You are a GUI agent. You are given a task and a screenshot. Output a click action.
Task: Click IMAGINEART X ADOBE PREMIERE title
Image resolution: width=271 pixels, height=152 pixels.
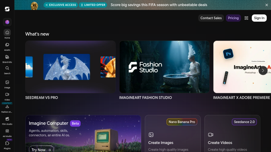coord(241,98)
